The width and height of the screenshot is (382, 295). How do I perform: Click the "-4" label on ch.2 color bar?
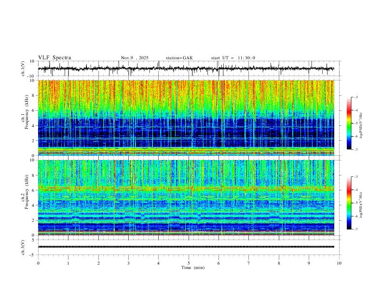(x=356, y=190)
